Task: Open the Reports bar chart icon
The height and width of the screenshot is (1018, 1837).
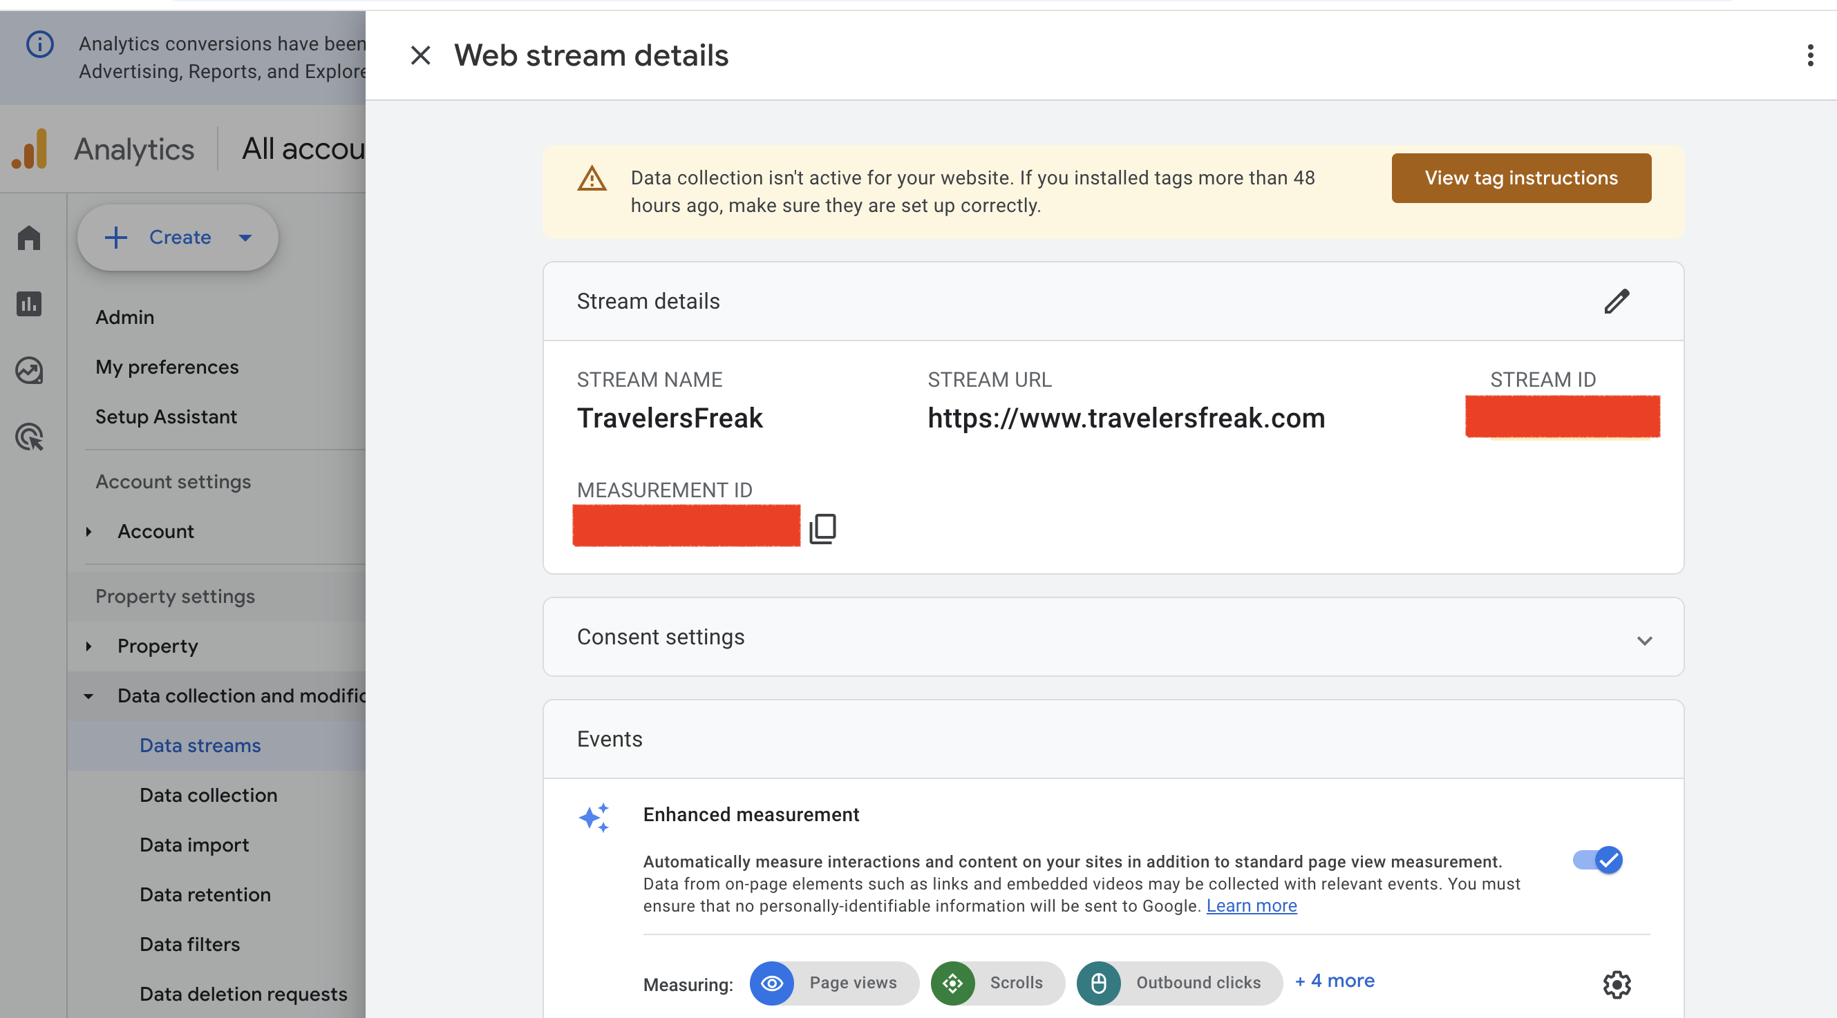Action: pos(28,304)
